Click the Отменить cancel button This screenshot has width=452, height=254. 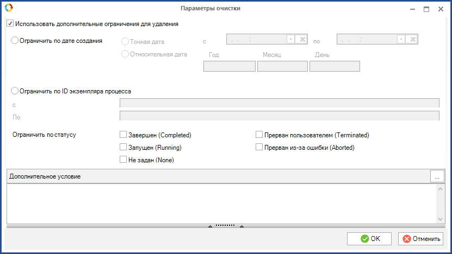(420, 239)
